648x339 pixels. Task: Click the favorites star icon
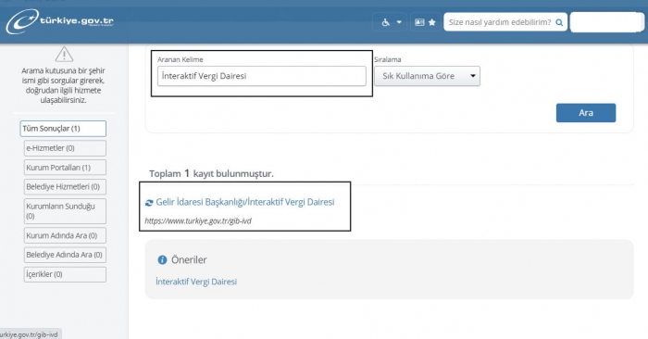point(432,22)
